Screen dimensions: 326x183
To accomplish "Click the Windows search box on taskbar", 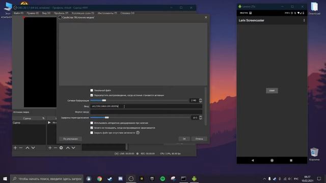I will (x=47, y=178).
